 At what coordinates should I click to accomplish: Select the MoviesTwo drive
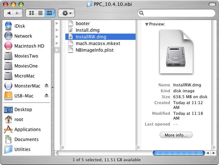click(x=27, y=56)
